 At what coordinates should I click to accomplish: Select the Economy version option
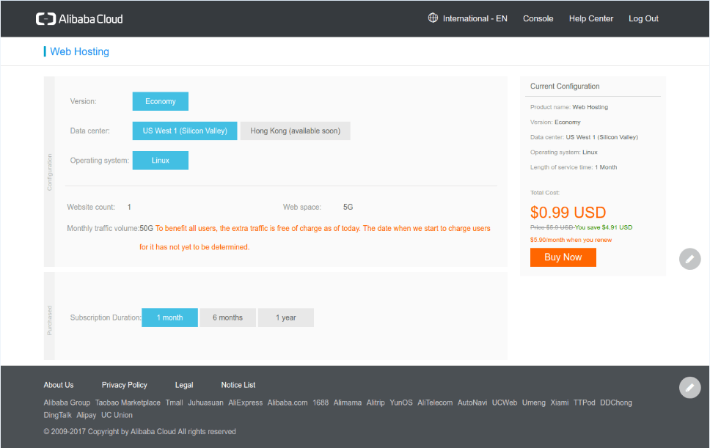pyautogui.click(x=161, y=101)
